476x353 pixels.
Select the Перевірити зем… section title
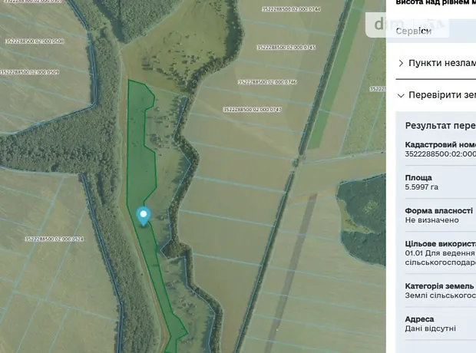(x=441, y=96)
